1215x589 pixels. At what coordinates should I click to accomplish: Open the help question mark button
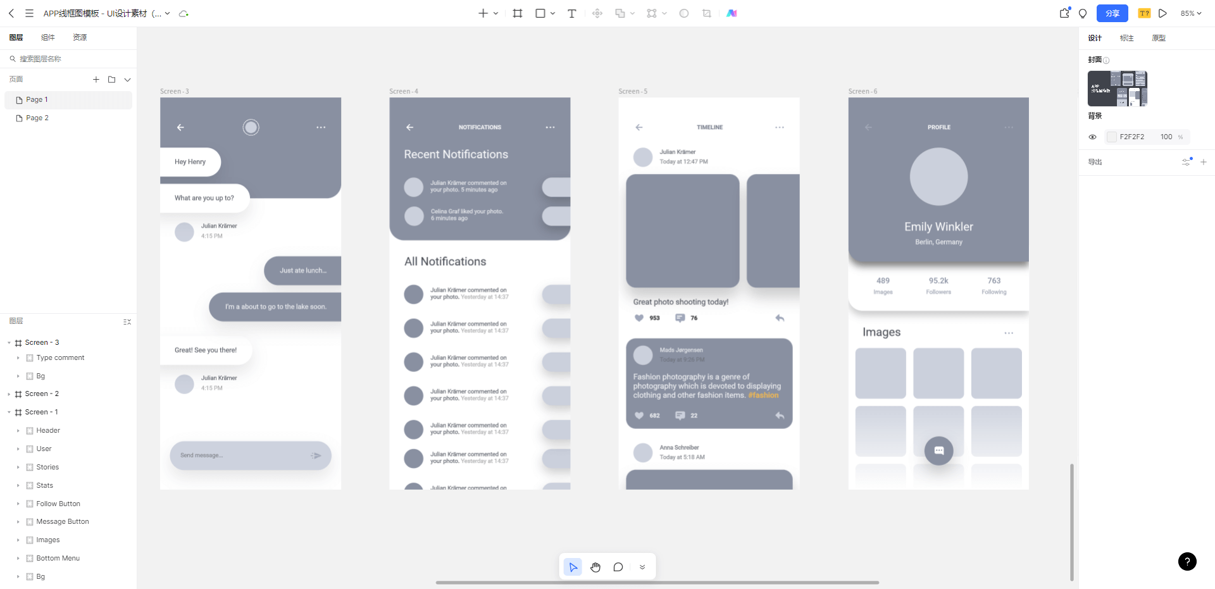point(1187,561)
